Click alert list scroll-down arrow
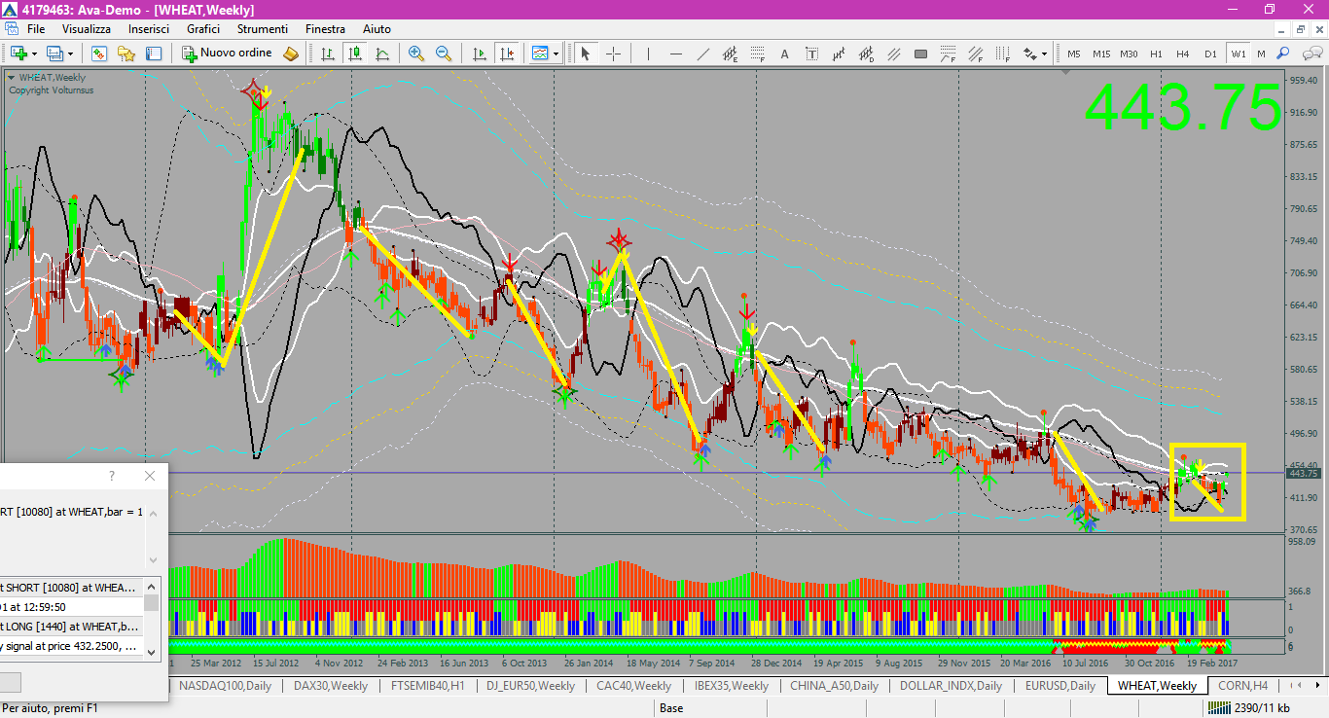 point(152,651)
